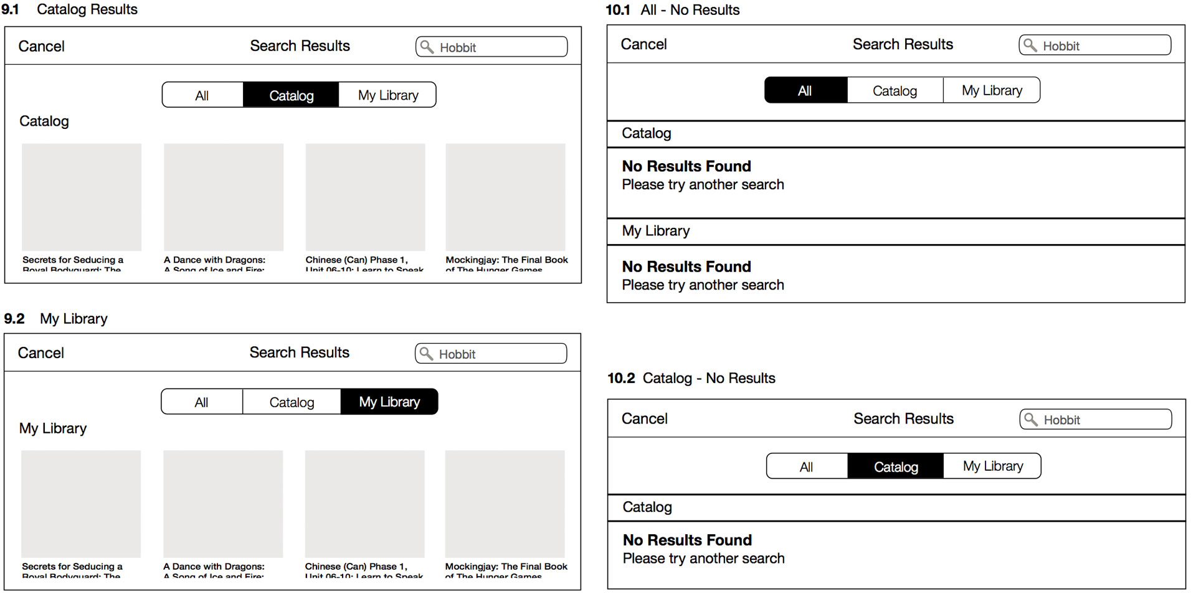Viewport: 1196px width, 604px height.
Task: Click the Hobbit search field in the 9.1 Catalog Results panel
Action: click(491, 47)
